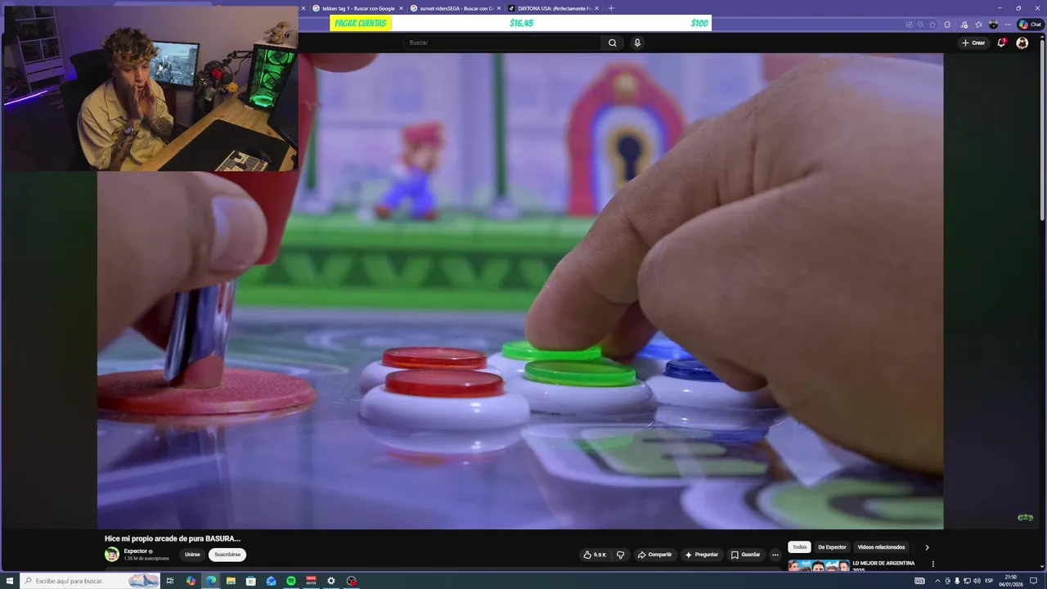1047x589 pixels.
Task: Dislike the video with thumbs down
Action: pyautogui.click(x=620, y=555)
